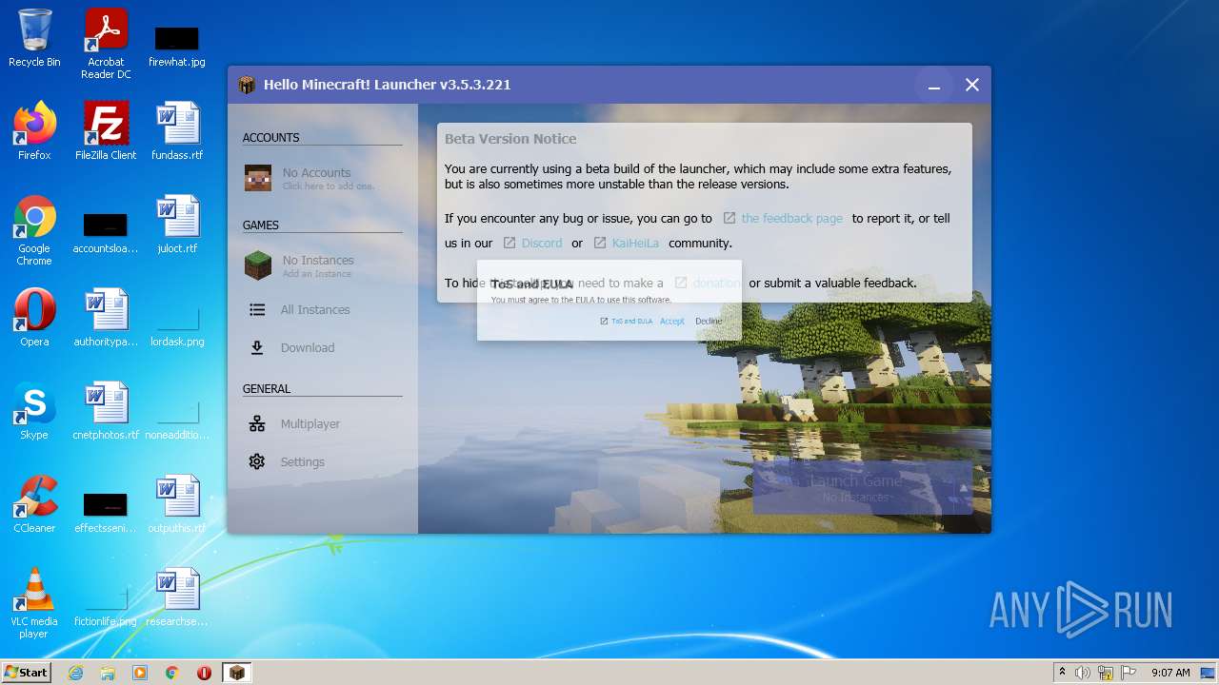Open FileZilla Client desktop icon
Screen dimensions: 1219x685
106,131
